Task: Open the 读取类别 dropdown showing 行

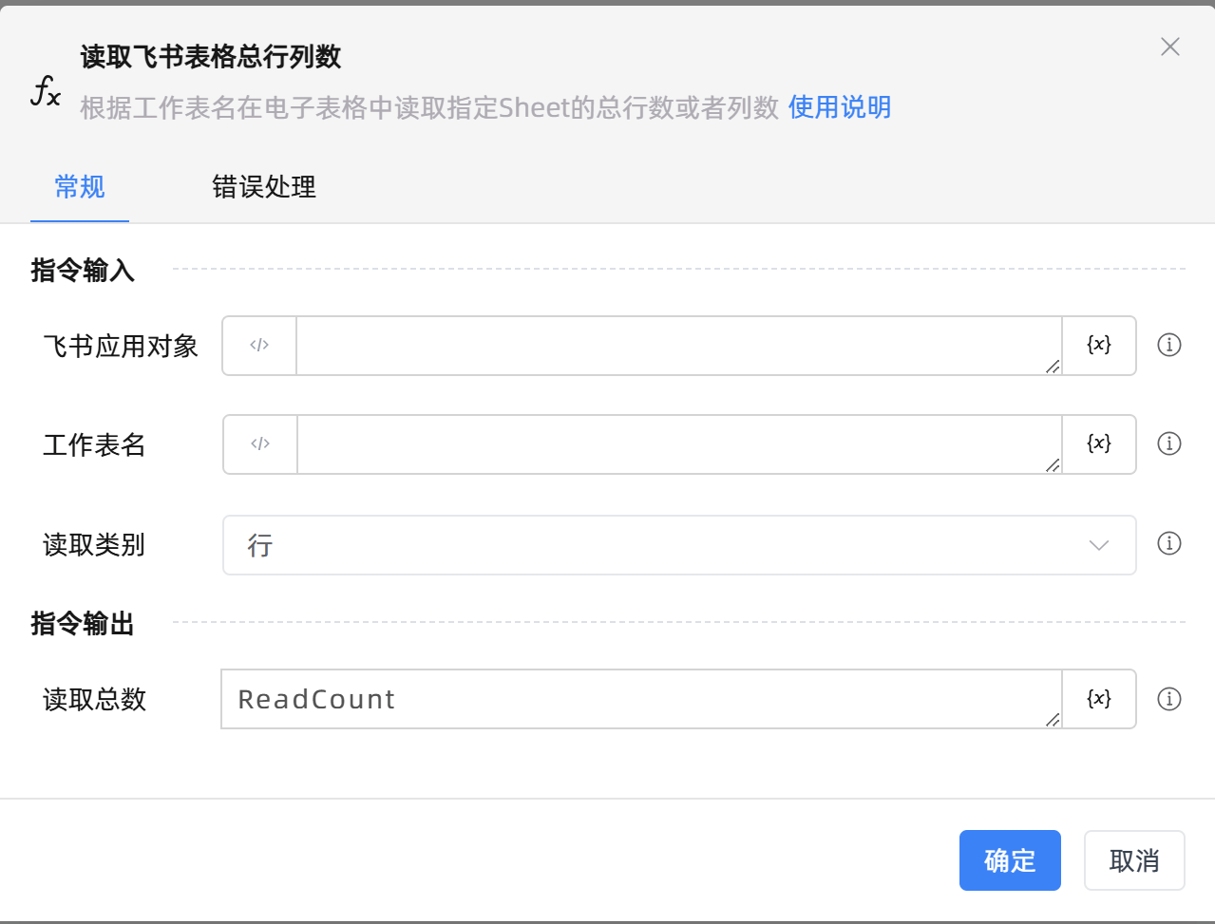Action: point(679,545)
